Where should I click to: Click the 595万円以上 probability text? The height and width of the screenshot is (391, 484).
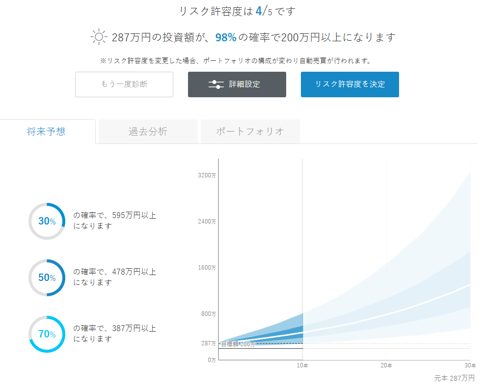[x=115, y=221]
